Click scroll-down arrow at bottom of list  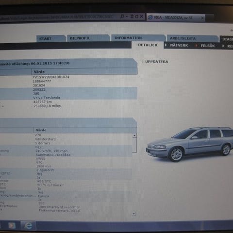[134, 214]
